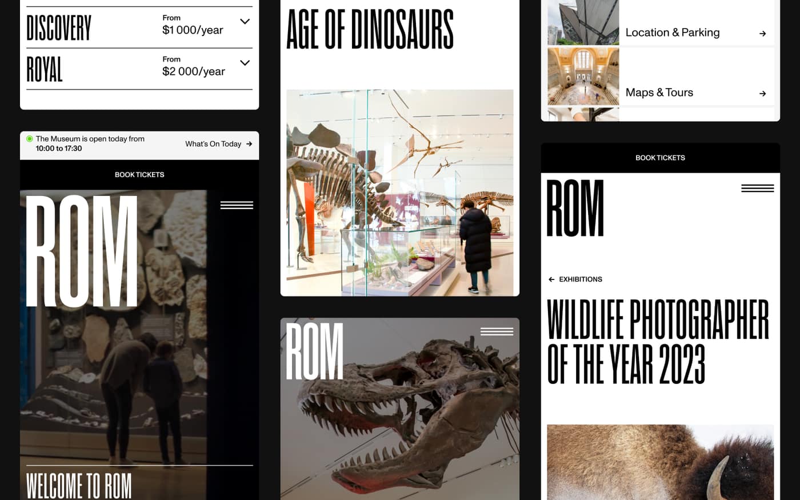Open hamburger menu on Wildlife Photographer card
Viewport: 800px width, 500px height.
(x=757, y=188)
